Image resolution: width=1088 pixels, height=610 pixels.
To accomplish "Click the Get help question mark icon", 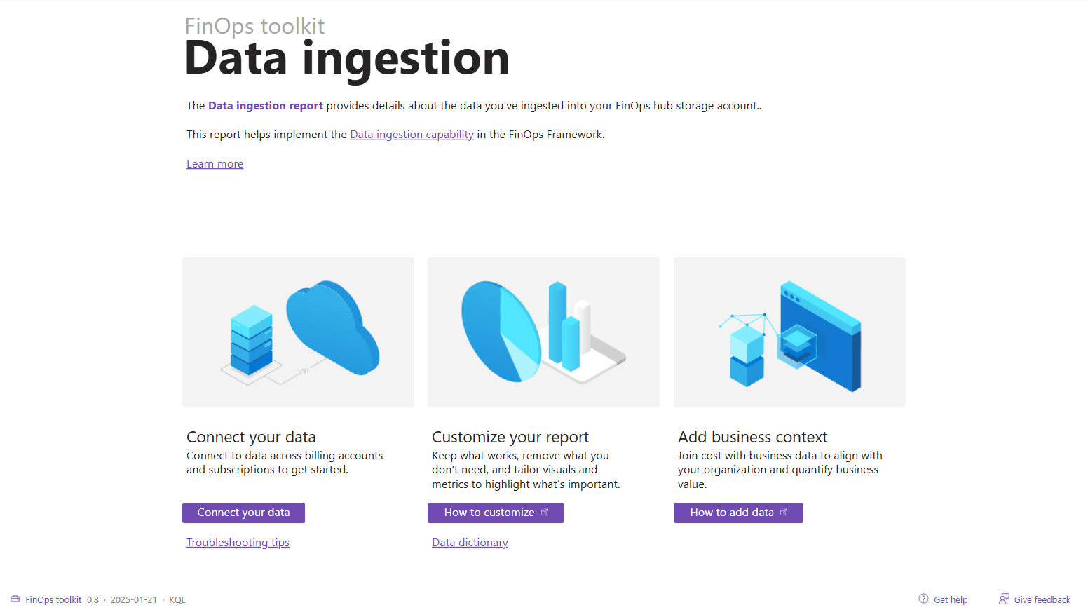I will click(923, 599).
